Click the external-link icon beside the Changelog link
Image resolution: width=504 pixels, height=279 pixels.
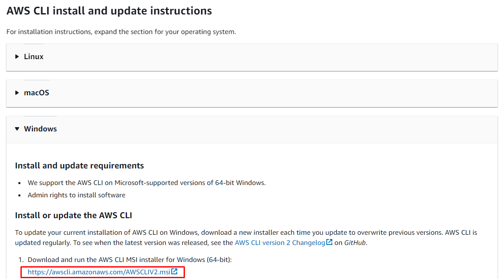coord(329,242)
